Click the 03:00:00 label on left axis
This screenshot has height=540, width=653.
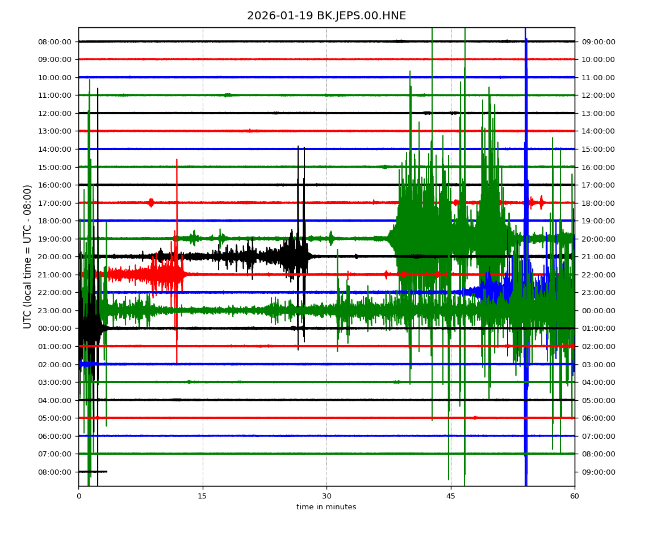point(56,382)
